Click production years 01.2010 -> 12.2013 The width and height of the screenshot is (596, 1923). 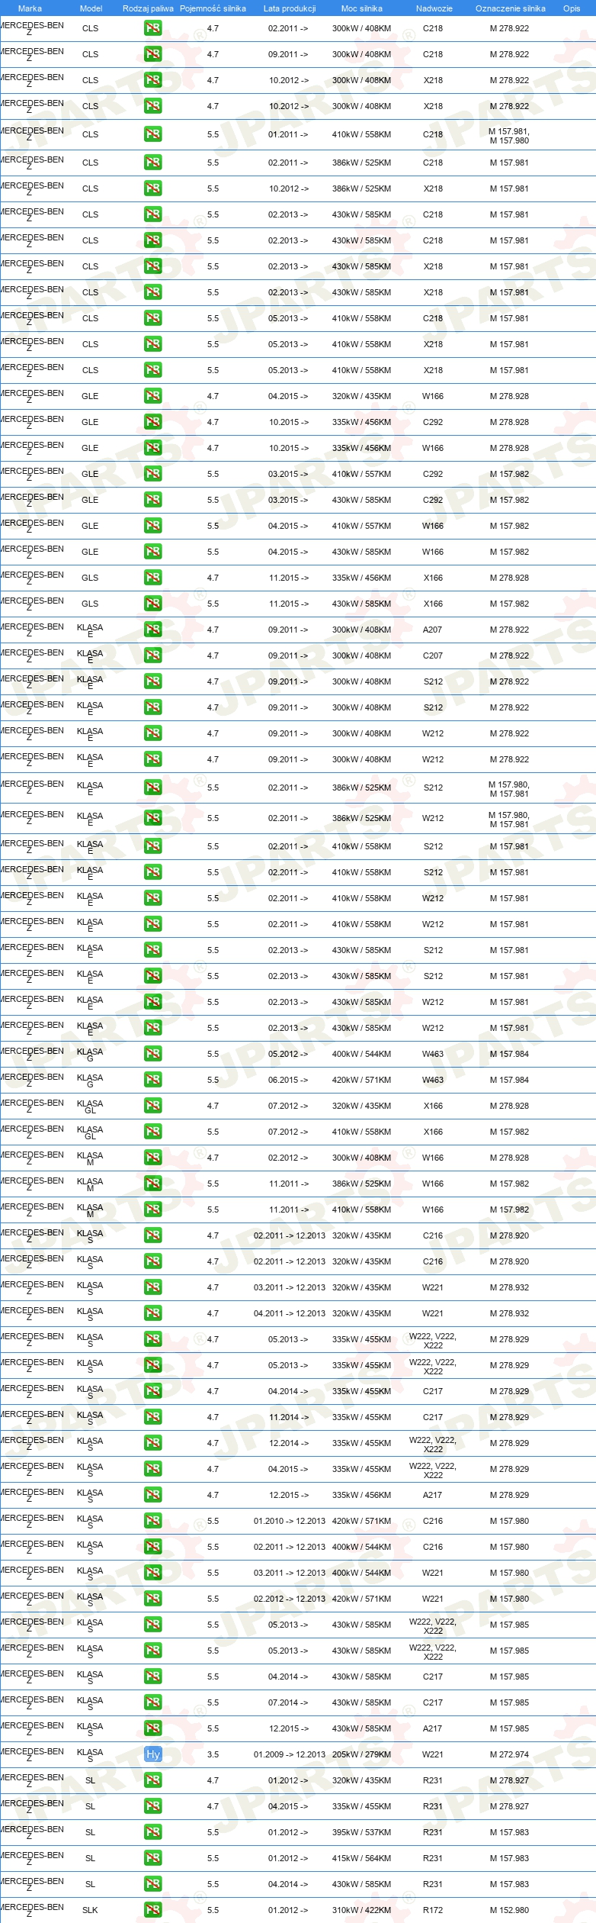tap(290, 1521)
